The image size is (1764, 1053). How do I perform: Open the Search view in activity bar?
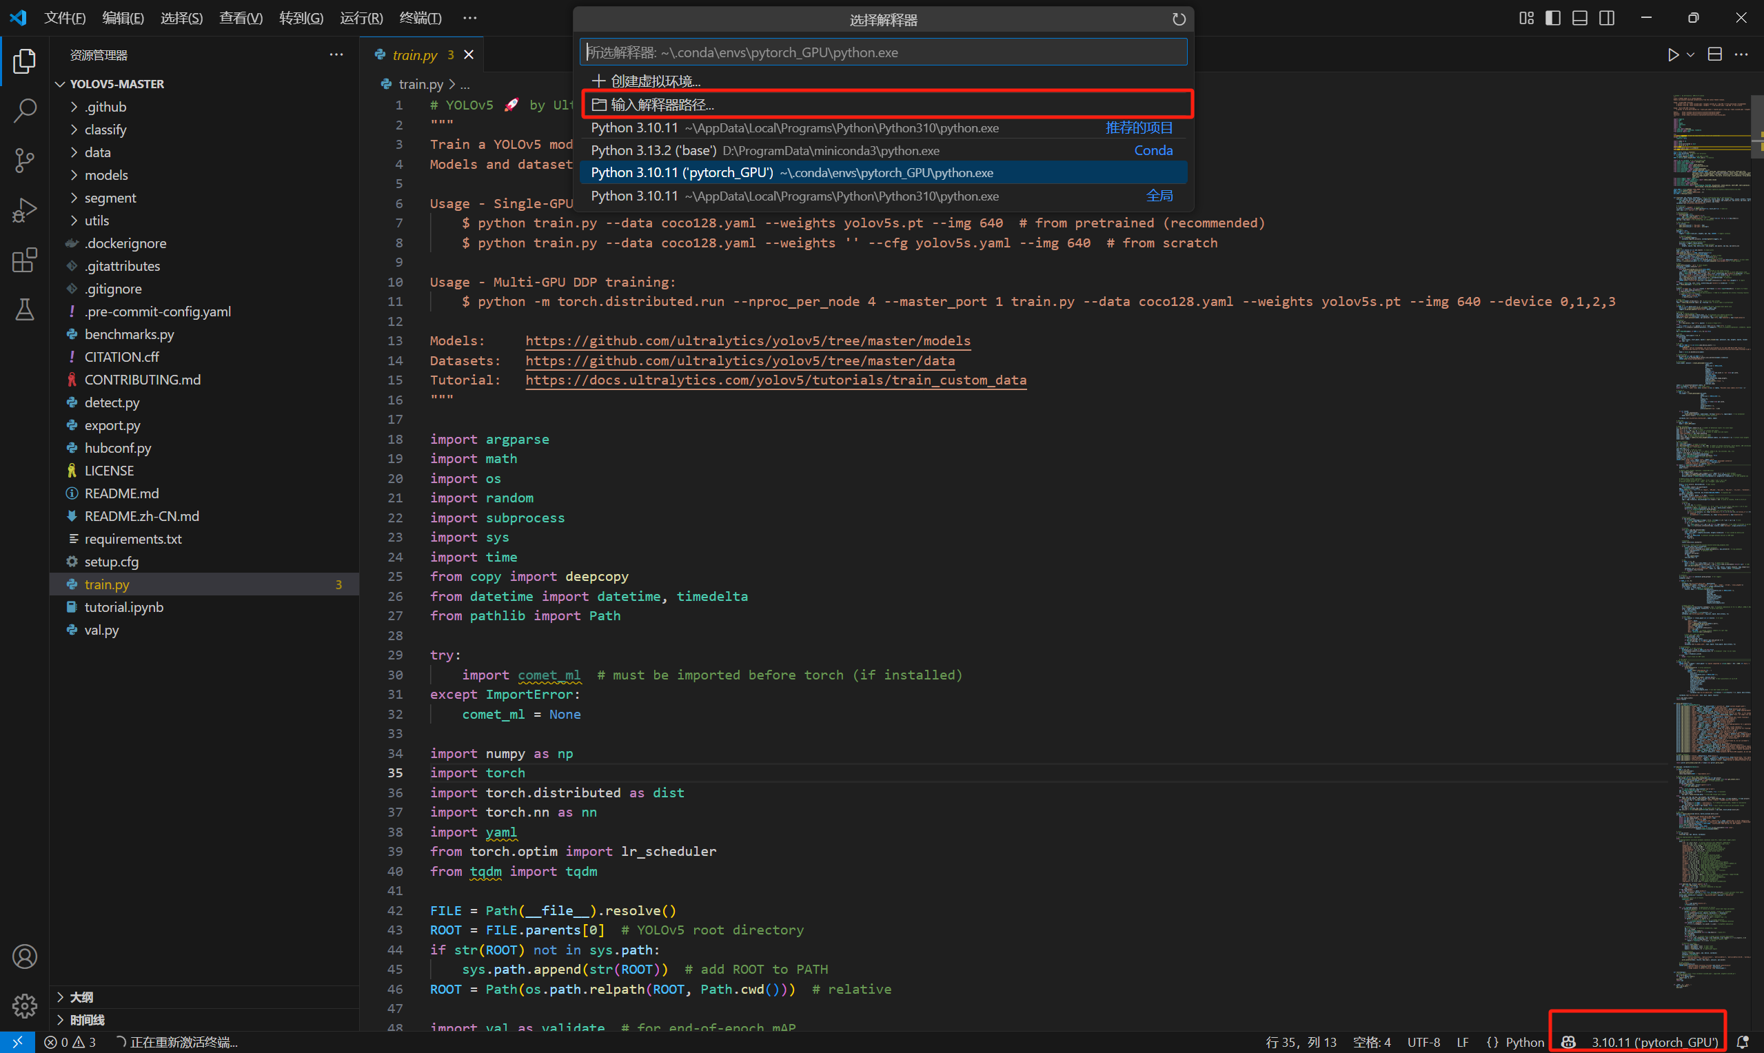[x=25, y=110]
